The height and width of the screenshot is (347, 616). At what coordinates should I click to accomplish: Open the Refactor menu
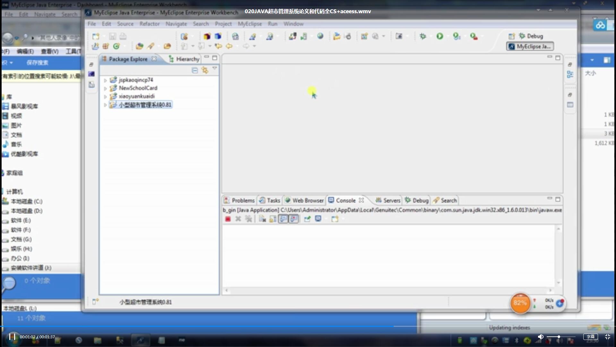tap(150, 24)
